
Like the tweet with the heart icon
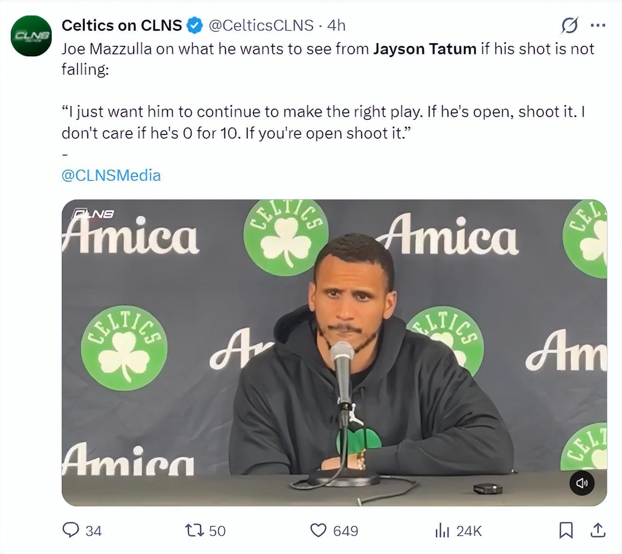(319, 531)
